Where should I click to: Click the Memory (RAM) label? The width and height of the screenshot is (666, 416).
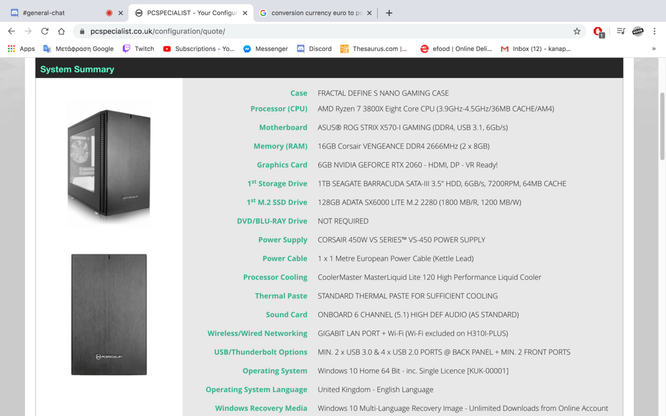(280, 146)
